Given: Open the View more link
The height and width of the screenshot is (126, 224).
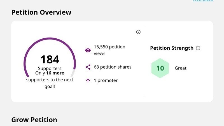Looking at the screenshot, I should [203, 1].
